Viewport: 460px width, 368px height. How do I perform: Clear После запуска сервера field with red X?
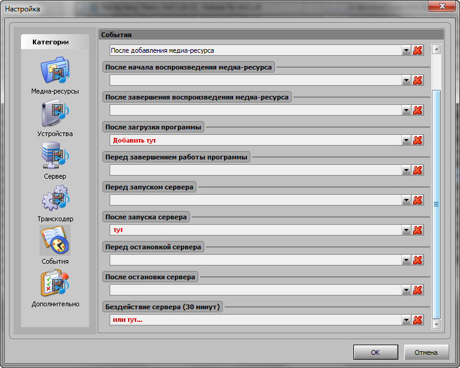(417, 230)
